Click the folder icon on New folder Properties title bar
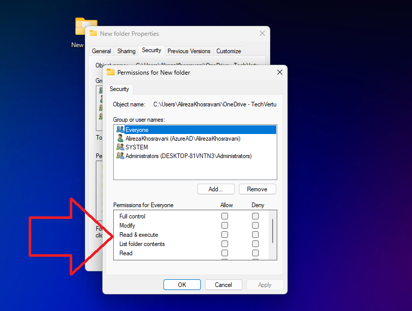Image resolution: width=412 pixels, height=311 pixels. (x=93, y=33)
